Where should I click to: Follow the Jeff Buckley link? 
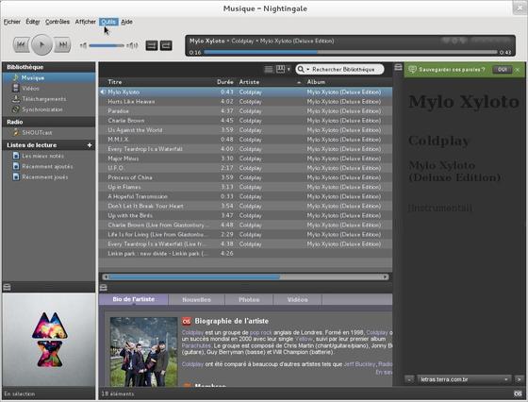coord(359,364)
